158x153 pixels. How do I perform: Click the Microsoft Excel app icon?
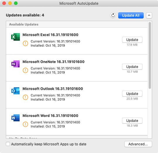16,37
